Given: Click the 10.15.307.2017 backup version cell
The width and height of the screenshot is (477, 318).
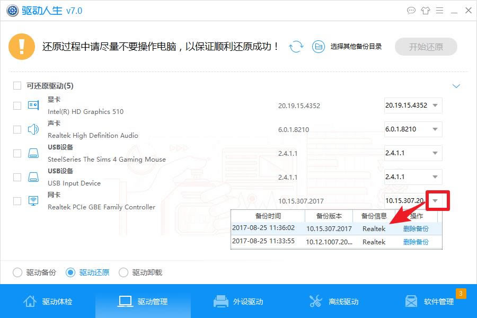Looking at the screenshot, I should pos(329,228).
